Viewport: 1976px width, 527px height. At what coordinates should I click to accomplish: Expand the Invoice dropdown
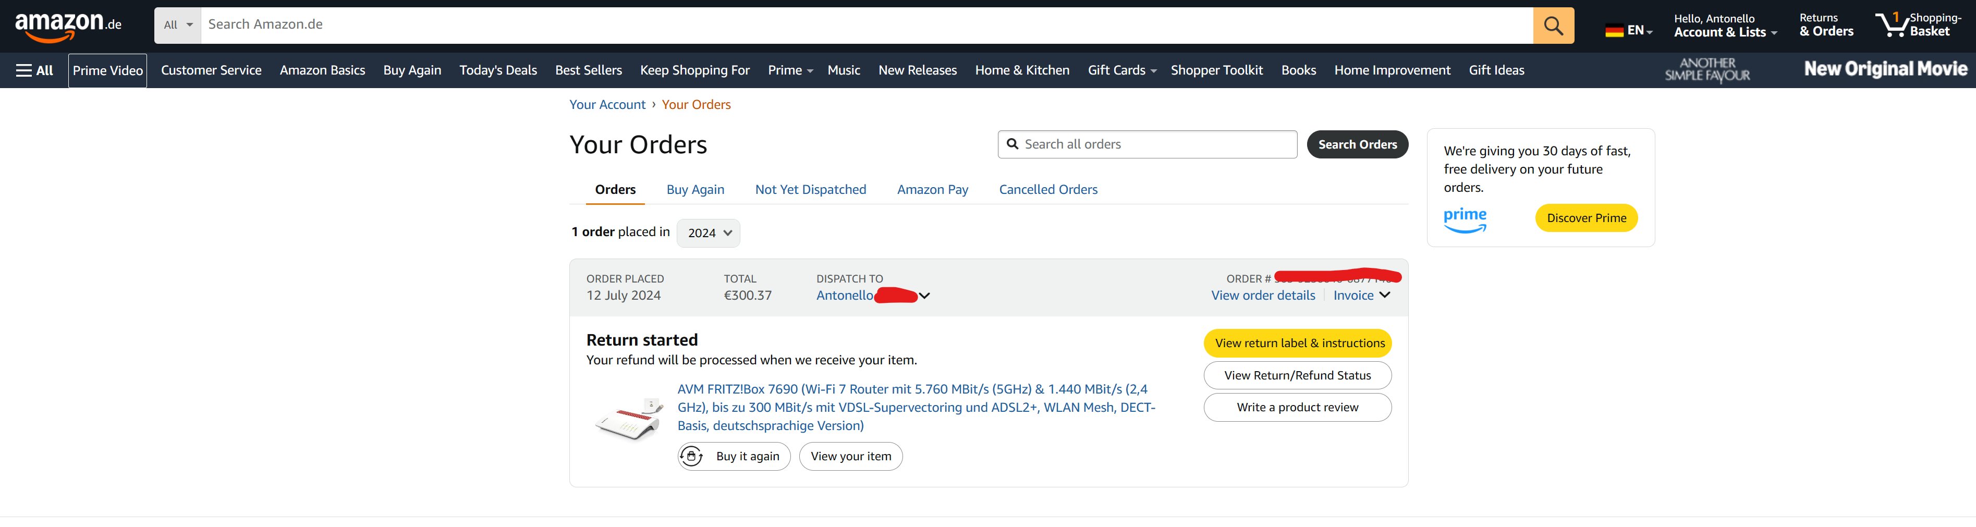(1362, 296)
